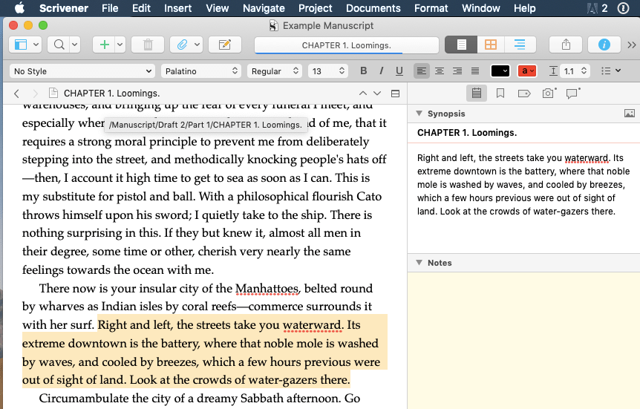Add a new document with plus icon
Screen dimensions: 640x409
105,45
